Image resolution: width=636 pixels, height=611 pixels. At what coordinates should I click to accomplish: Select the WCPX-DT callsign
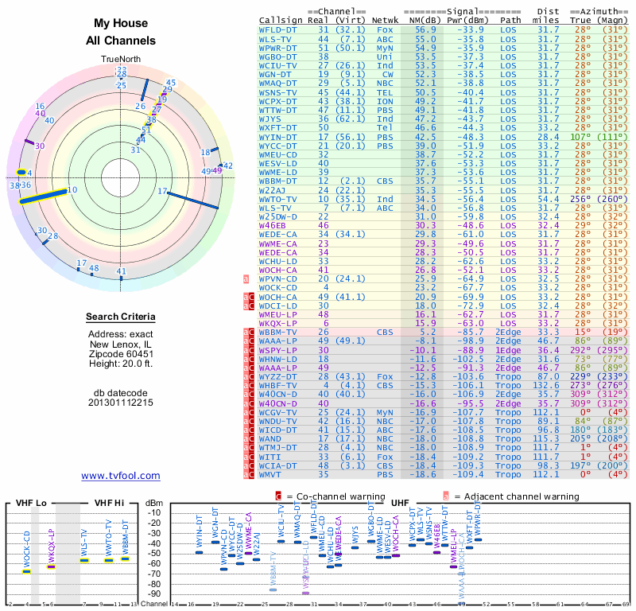click(x=277, y=102)
